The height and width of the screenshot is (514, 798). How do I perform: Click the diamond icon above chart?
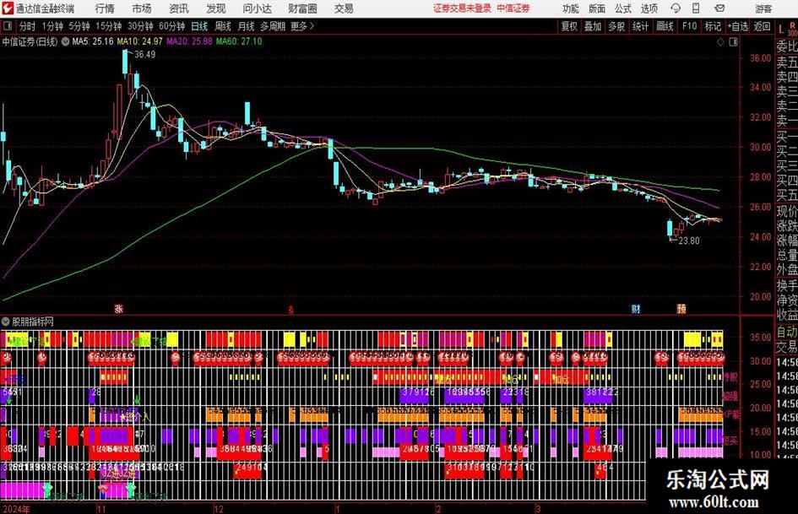720,42
